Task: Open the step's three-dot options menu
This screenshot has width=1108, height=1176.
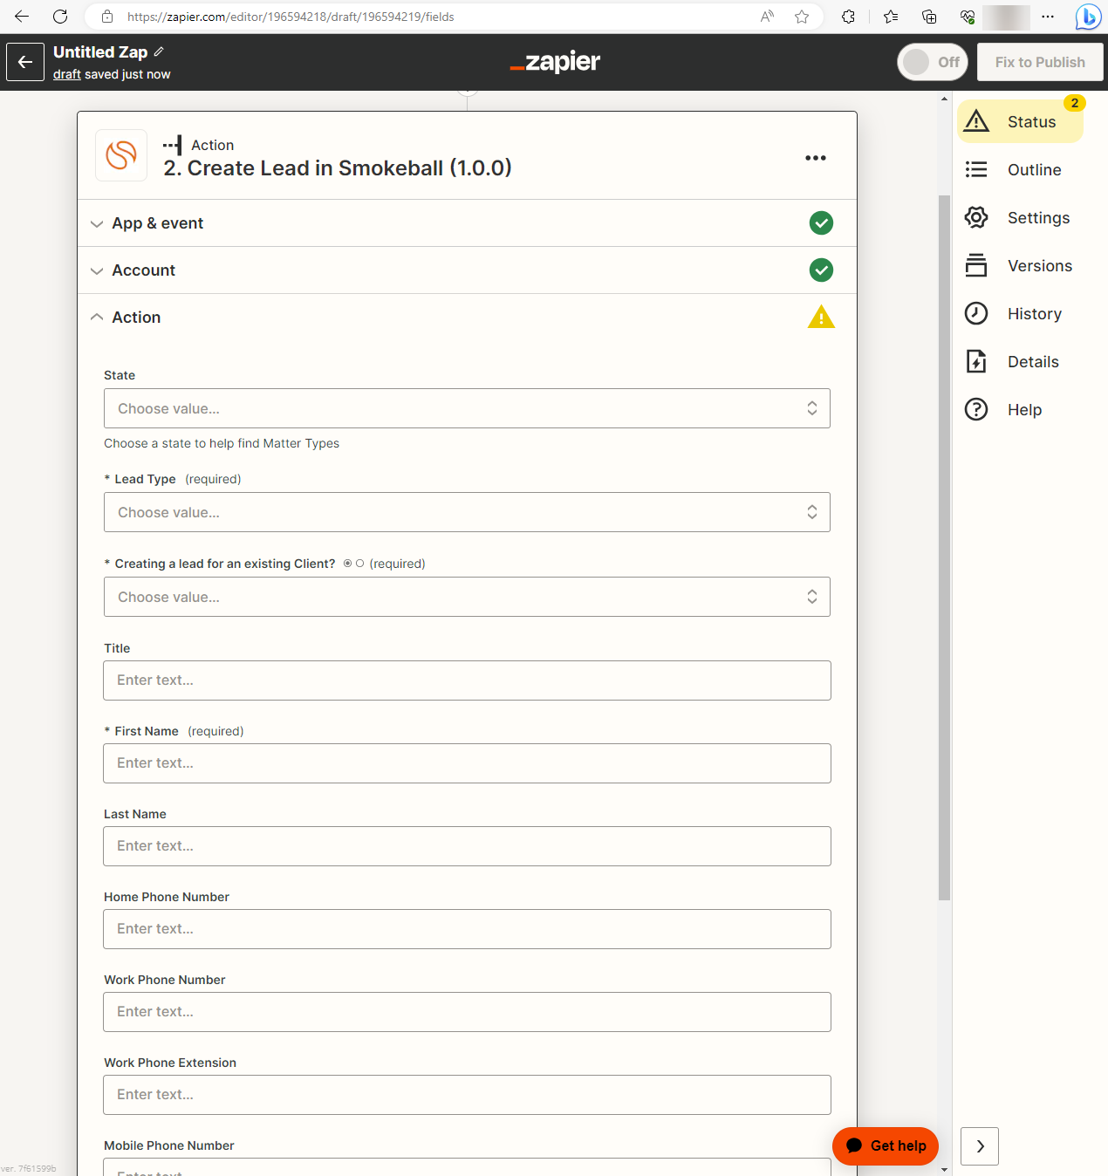Action: coord(816,158)
